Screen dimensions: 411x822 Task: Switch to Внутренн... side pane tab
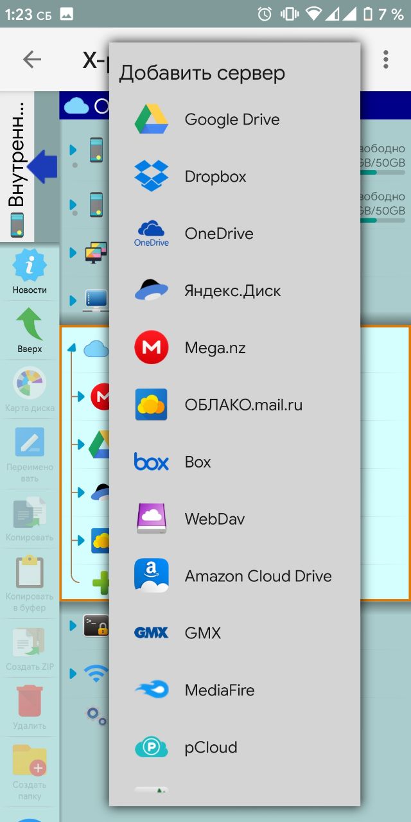click(17, 167)
